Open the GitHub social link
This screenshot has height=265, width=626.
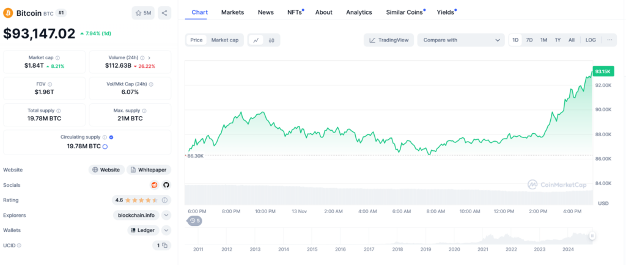(x=166, y=185)
